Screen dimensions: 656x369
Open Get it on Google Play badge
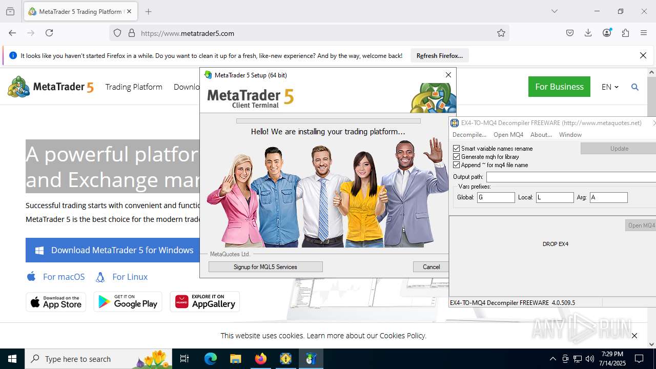(128, 301)
